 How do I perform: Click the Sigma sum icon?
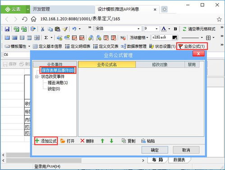pyautogui.click(x=46, y=37)
